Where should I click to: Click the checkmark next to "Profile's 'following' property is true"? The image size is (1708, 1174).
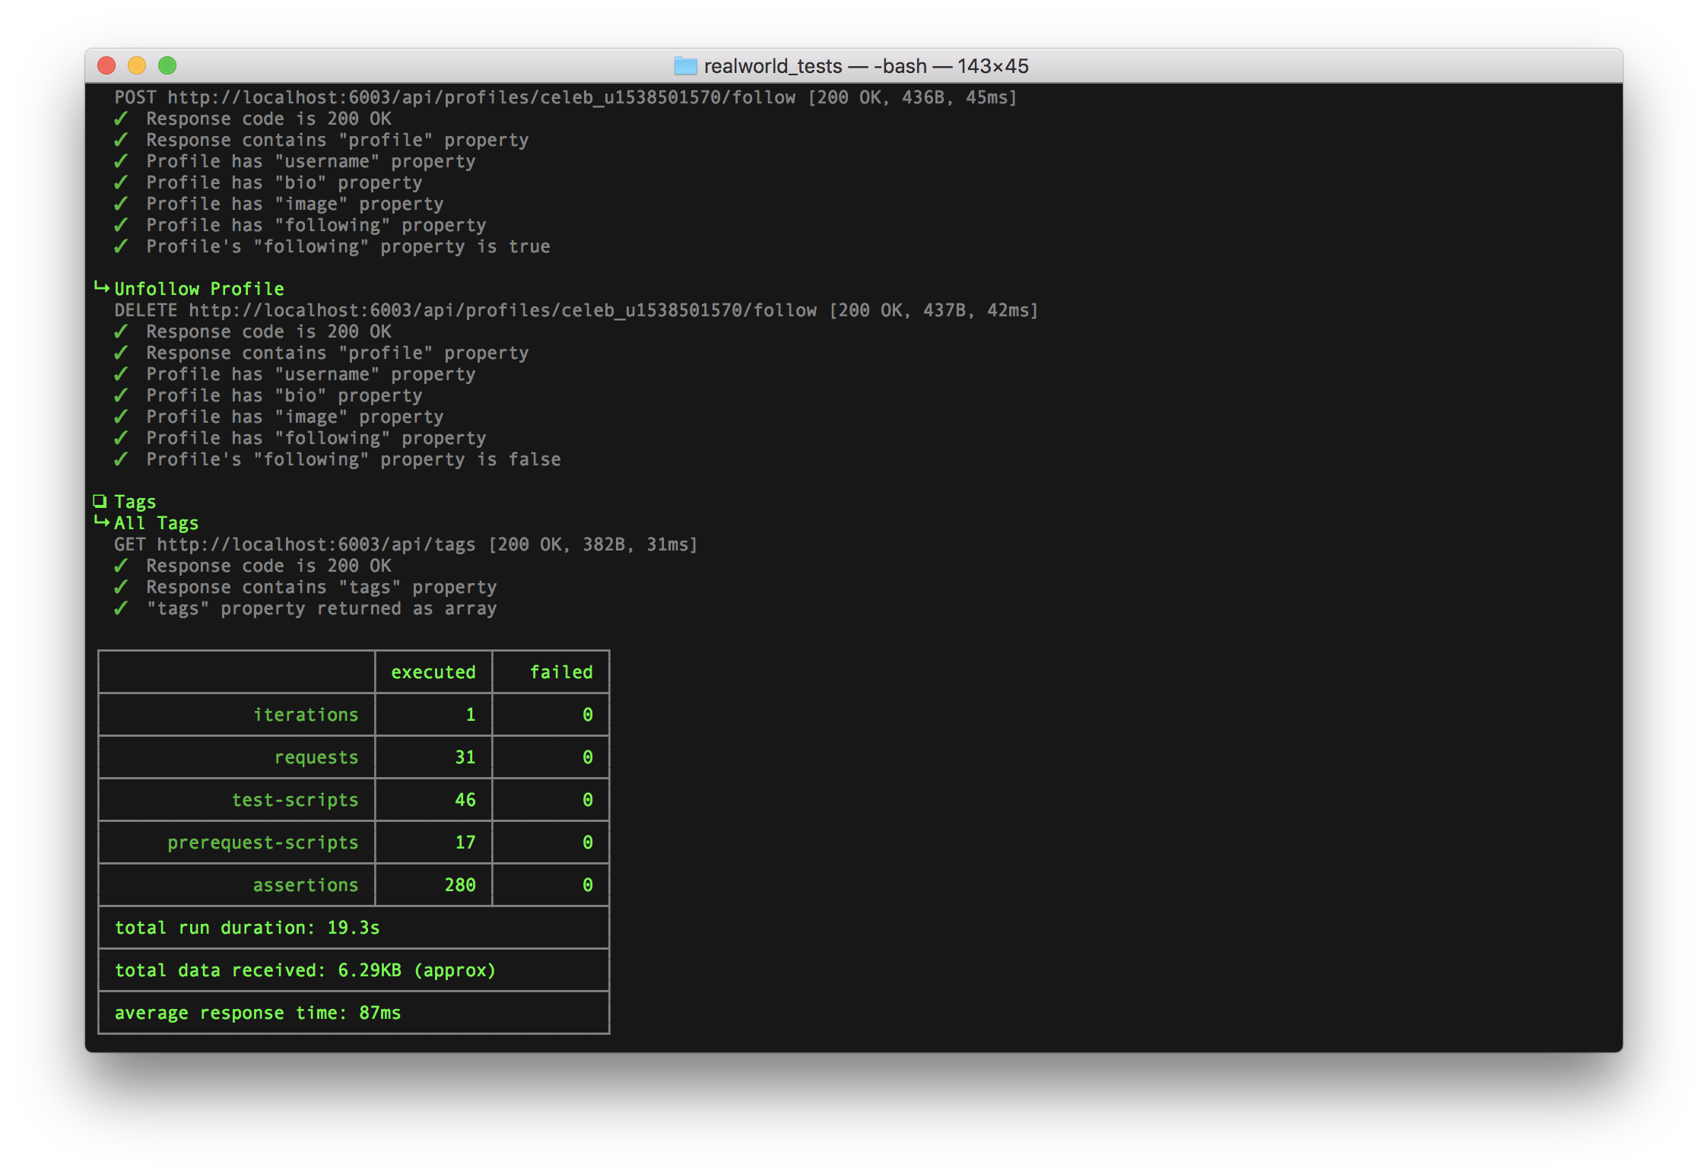point(122,246)
